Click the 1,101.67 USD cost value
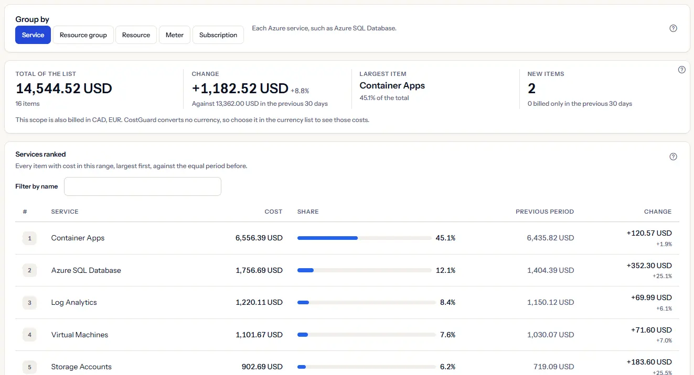 click(259, 335)
